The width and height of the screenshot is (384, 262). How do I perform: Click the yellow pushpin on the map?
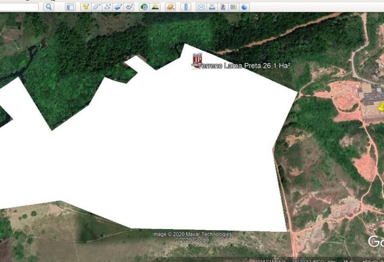tap(381, 107)
